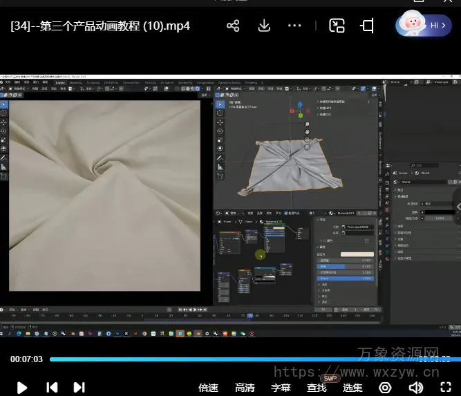Image resolution: width=461 pixels, height=396 pixels.
Task: Toggle fullscreen mode
Action: pyautogui.click(x=446, y=388)
